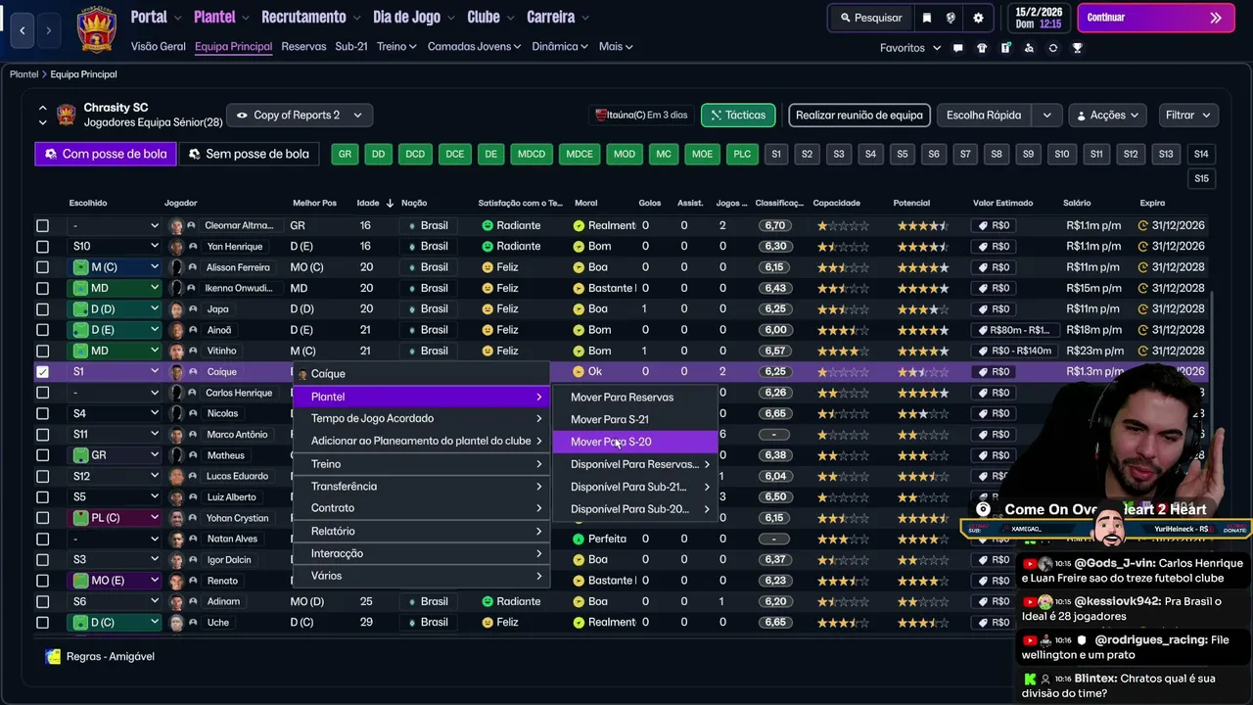This screenshot has height=705, width=1253.
Task: Click the Continuar button
Action: [1156, 18]
